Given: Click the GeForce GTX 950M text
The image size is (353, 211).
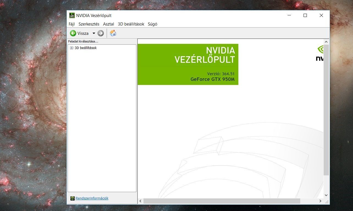Looking at the screenshot, I should pyautogui.click(x=213, y=79).
